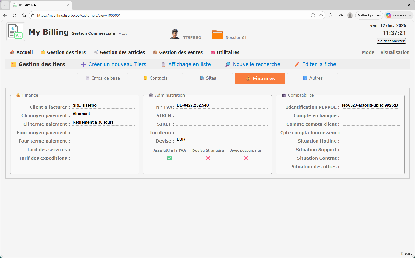This screenshot has height=258, width=415.
Task: Open the Sites tab
Action: (x=207, y=78)
